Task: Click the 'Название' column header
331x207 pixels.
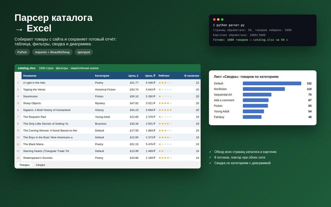Action: point(57,76)
